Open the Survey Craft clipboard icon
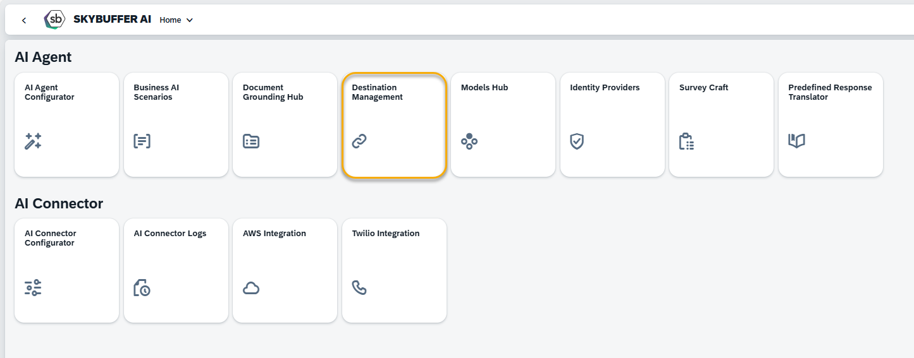Image resolution: width=914 pixels, height=358 pixels. pyautogui.click(x=687, y=141)
